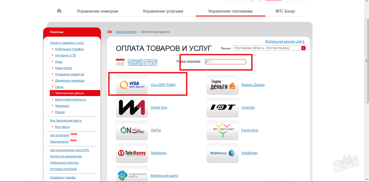The image size is (369, 182).
Task: Click the i-transfer text link
Action: coord(248,108)
